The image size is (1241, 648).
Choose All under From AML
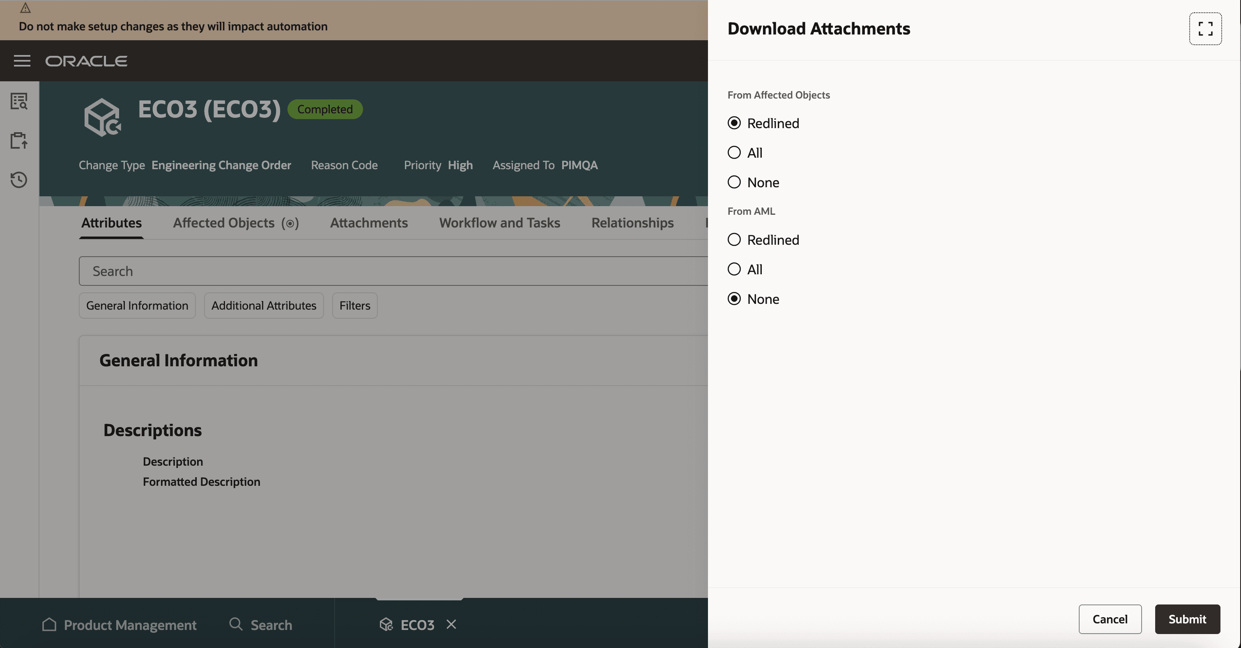tap(734, 269)
